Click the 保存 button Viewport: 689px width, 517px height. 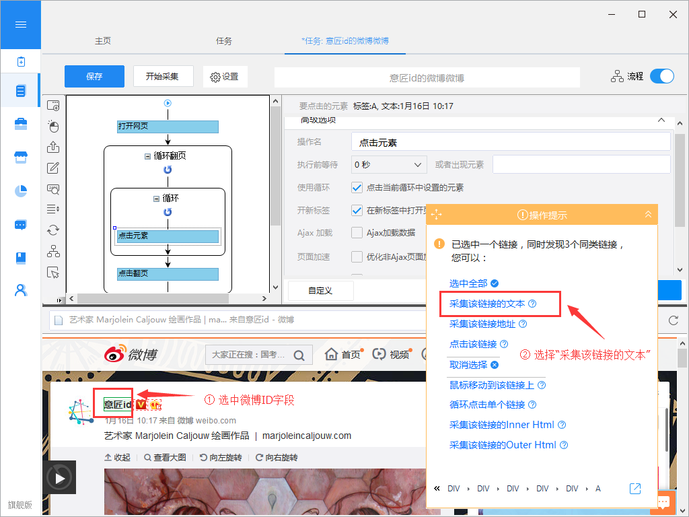pyautogui.click(x=94, y=77)
